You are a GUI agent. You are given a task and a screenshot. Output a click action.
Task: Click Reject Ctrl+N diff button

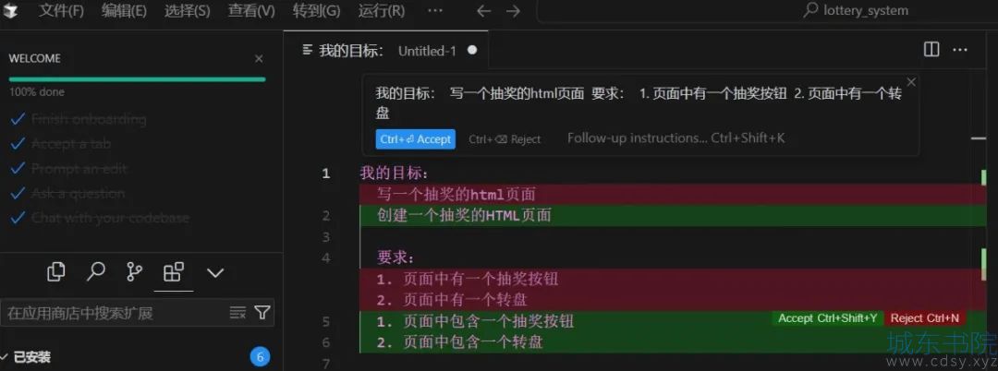924,318
